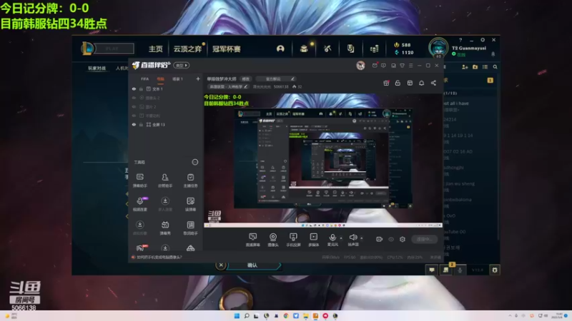Click the PLAY button in League client

coord(114,49)
